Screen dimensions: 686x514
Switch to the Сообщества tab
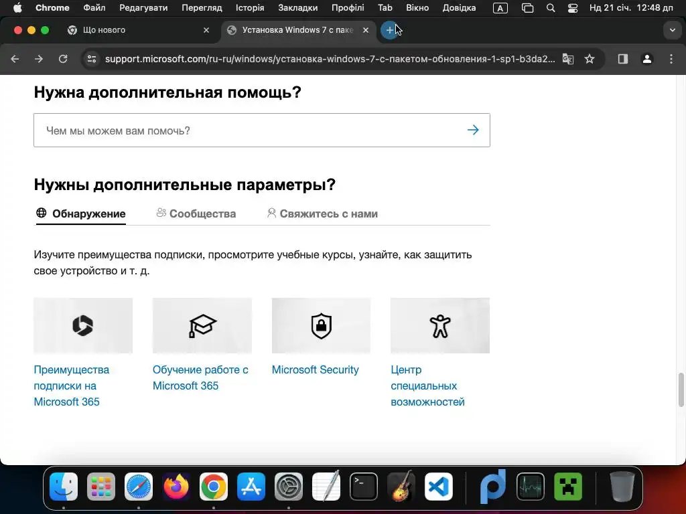pos(196,213)
